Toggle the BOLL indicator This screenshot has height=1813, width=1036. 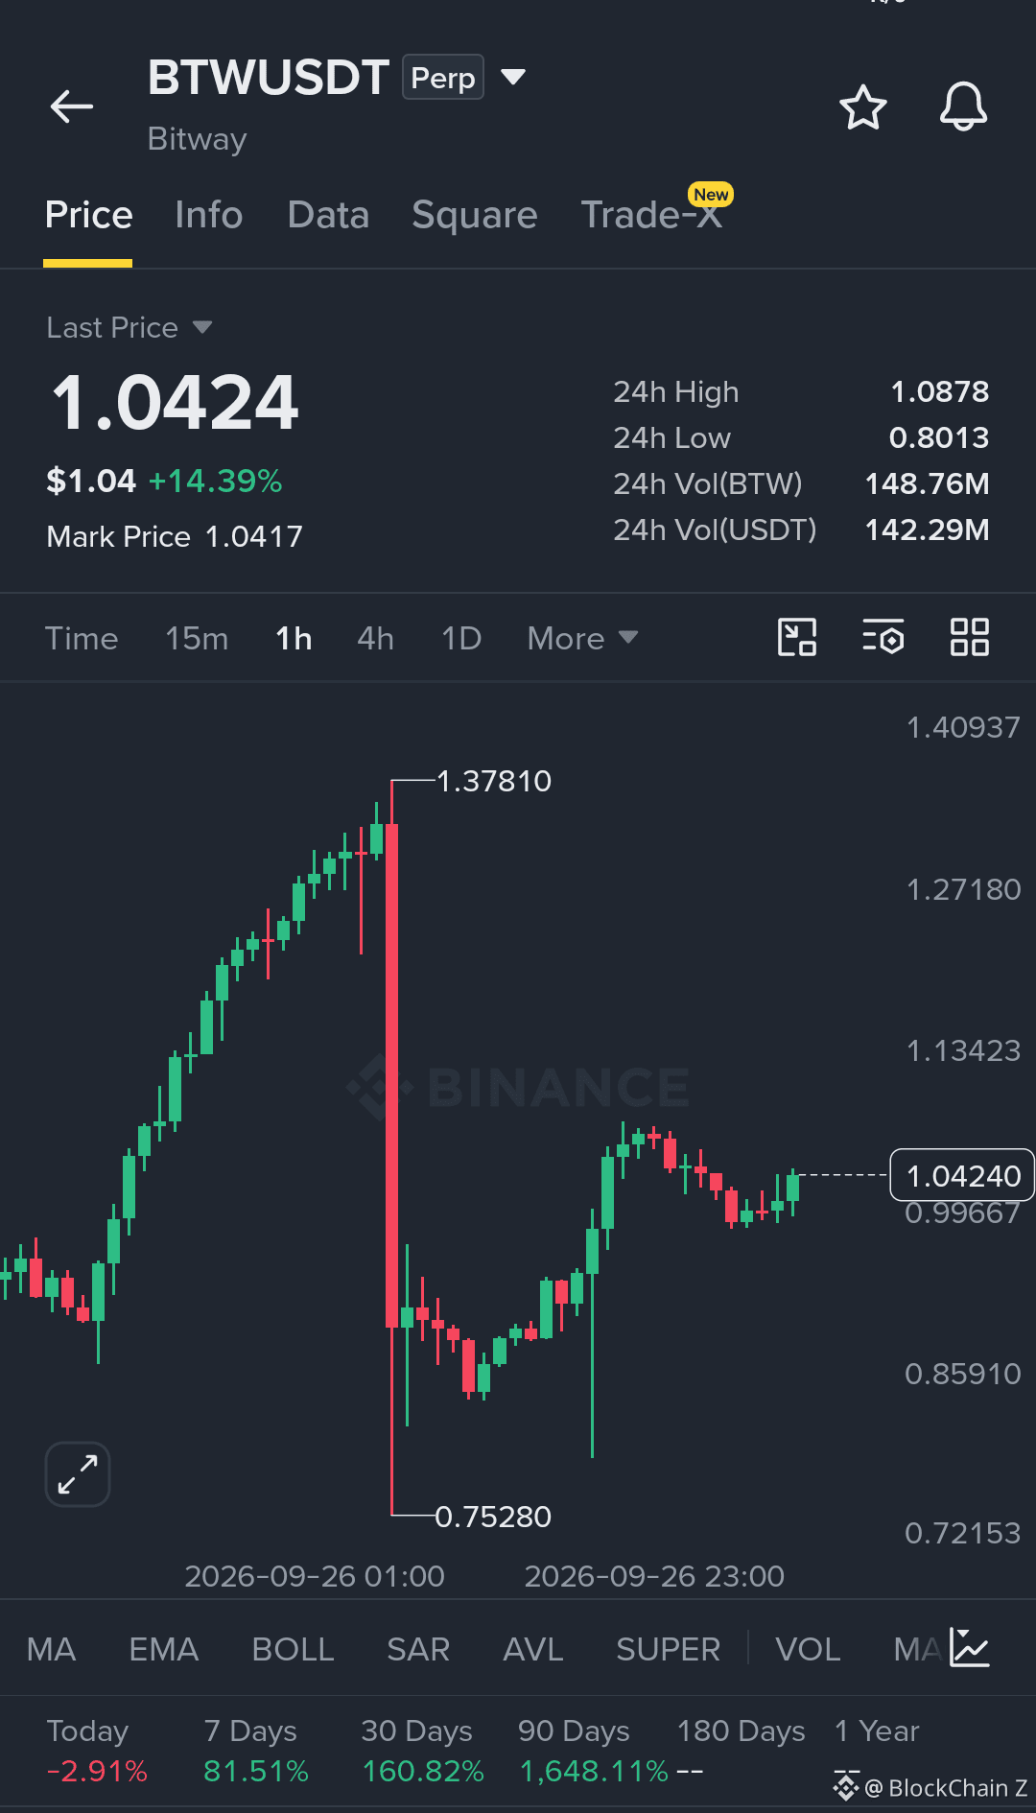(x=293, y=1649)
